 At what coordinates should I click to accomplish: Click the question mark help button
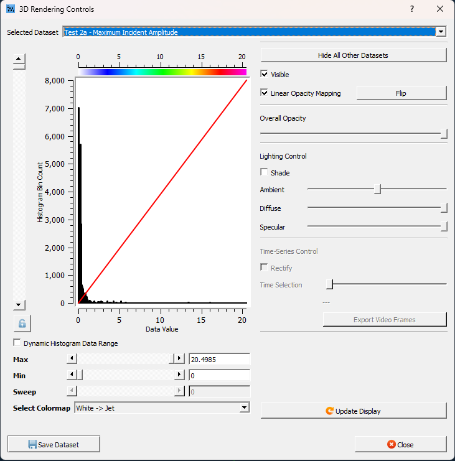click(x=411, y=9)
